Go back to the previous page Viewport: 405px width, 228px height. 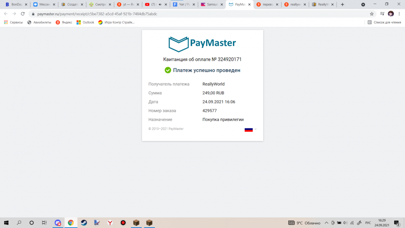(x=6, y=14)
